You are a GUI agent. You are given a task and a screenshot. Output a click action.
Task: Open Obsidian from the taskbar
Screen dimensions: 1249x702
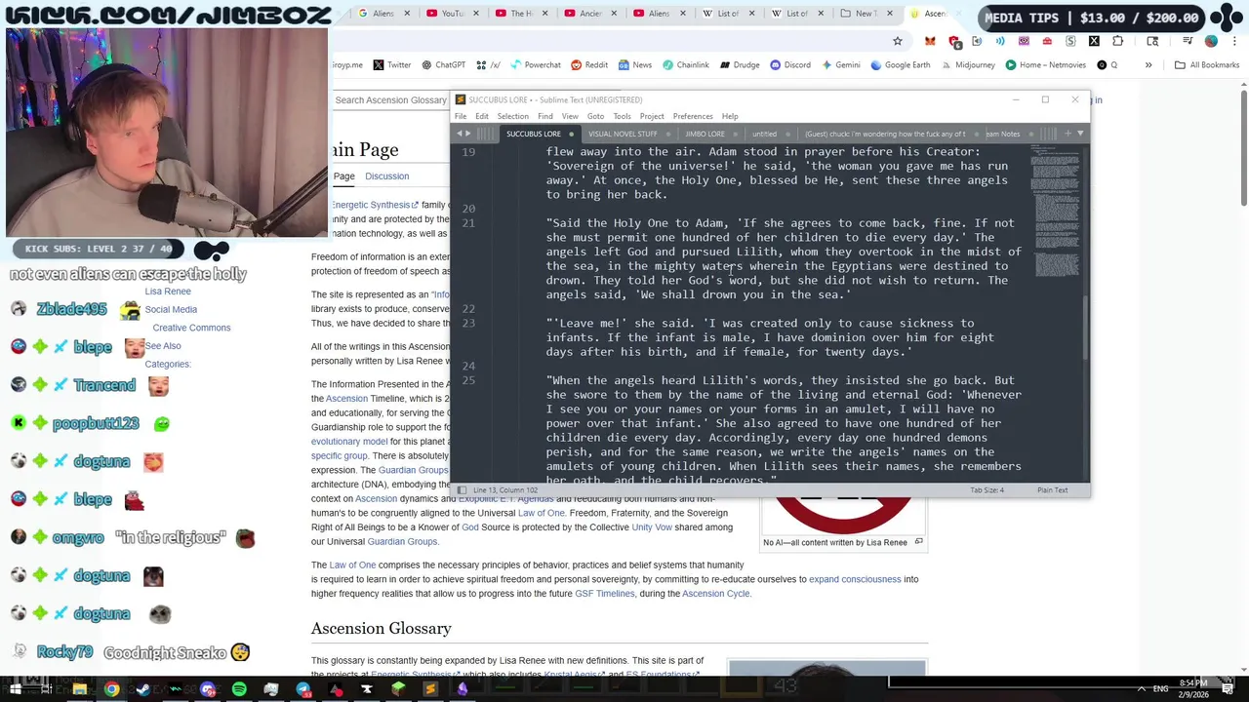click(463, 689)
